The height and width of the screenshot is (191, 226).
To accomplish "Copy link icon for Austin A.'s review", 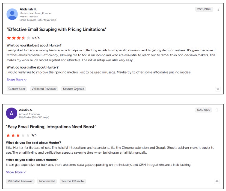I will click(x=217, y=181).
